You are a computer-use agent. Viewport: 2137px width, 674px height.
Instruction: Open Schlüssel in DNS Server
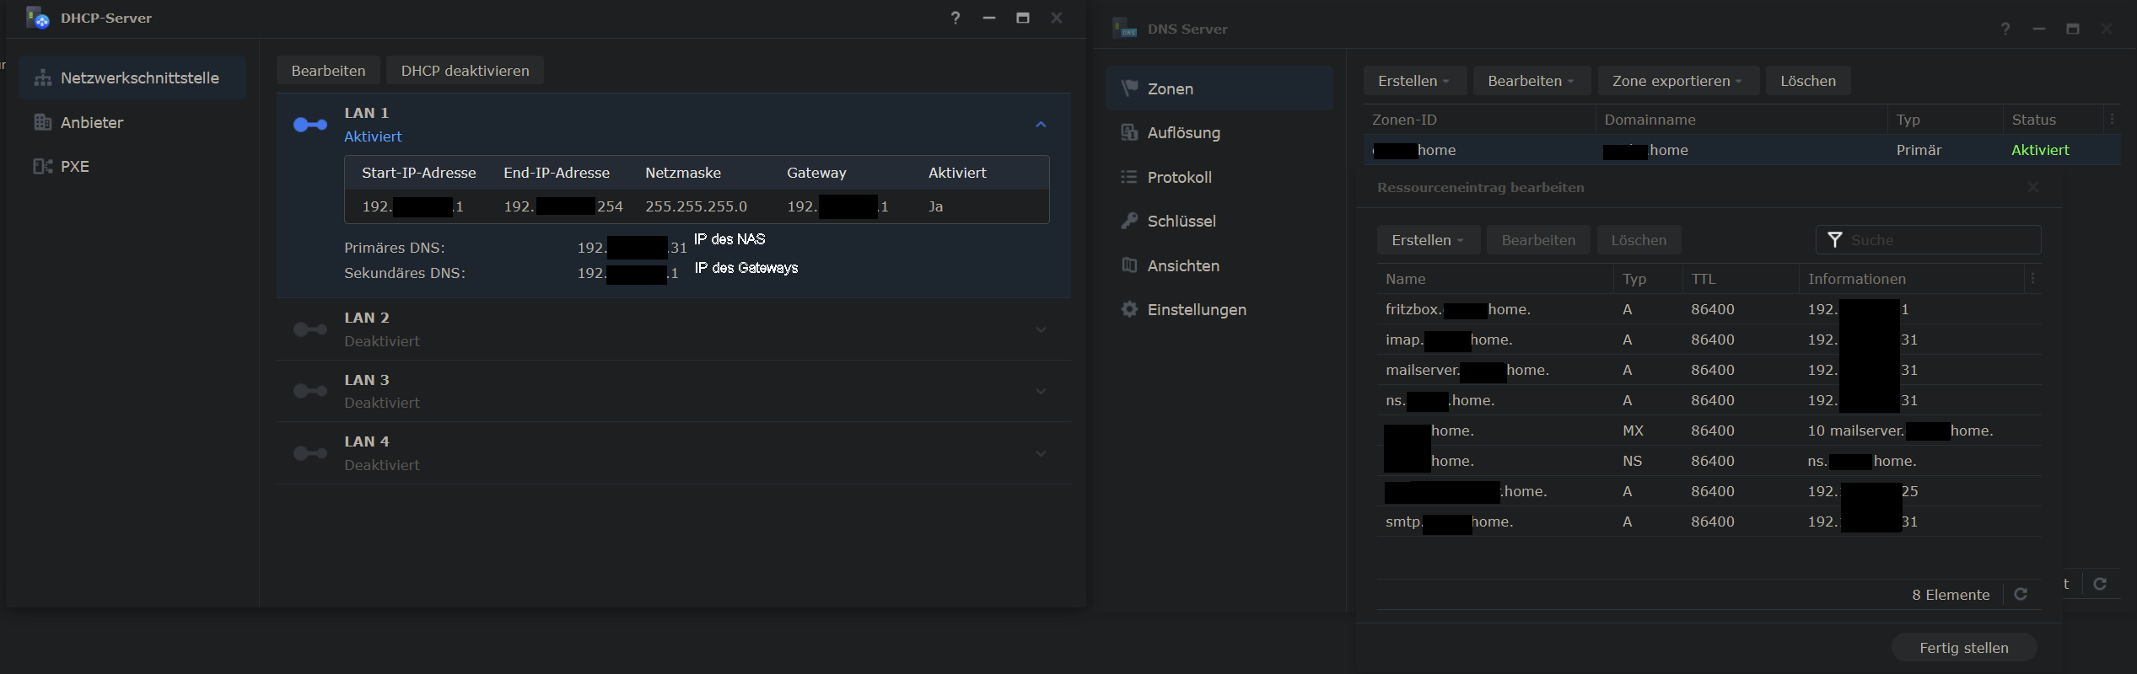coord(1219,221)
